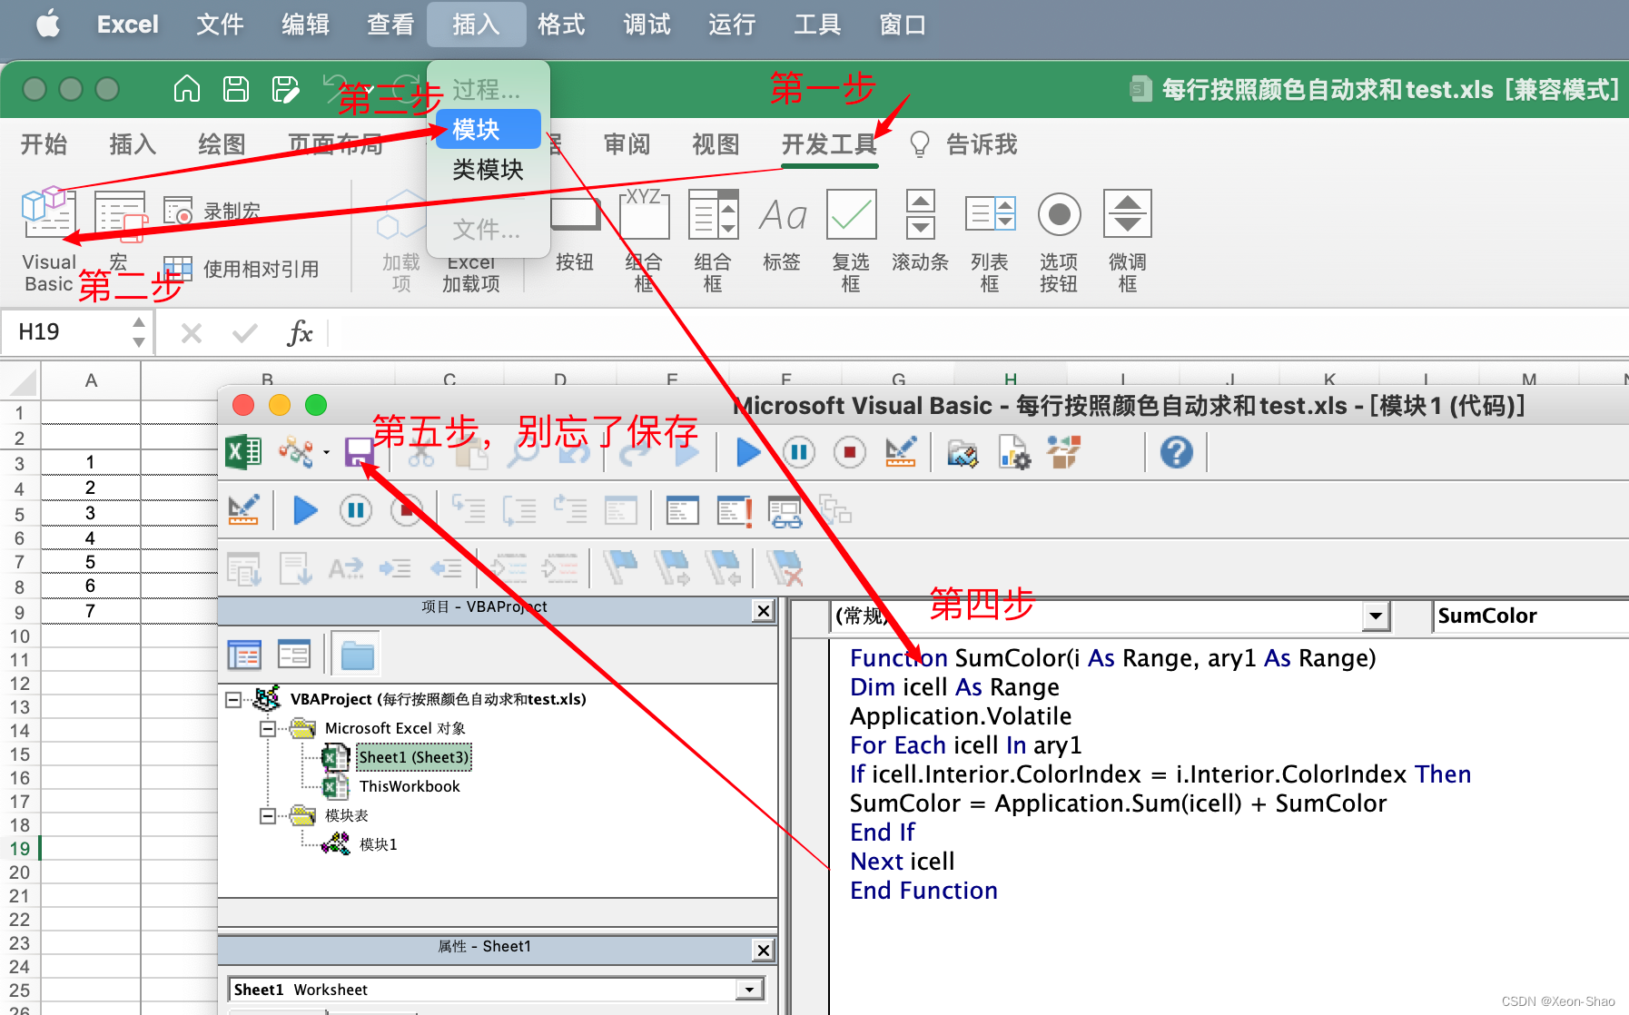Click View Object icon in Project pane
Image resolution: width=1629 pixels, height=1015 pixels.
pyautogui.click(x=294, y=654)
